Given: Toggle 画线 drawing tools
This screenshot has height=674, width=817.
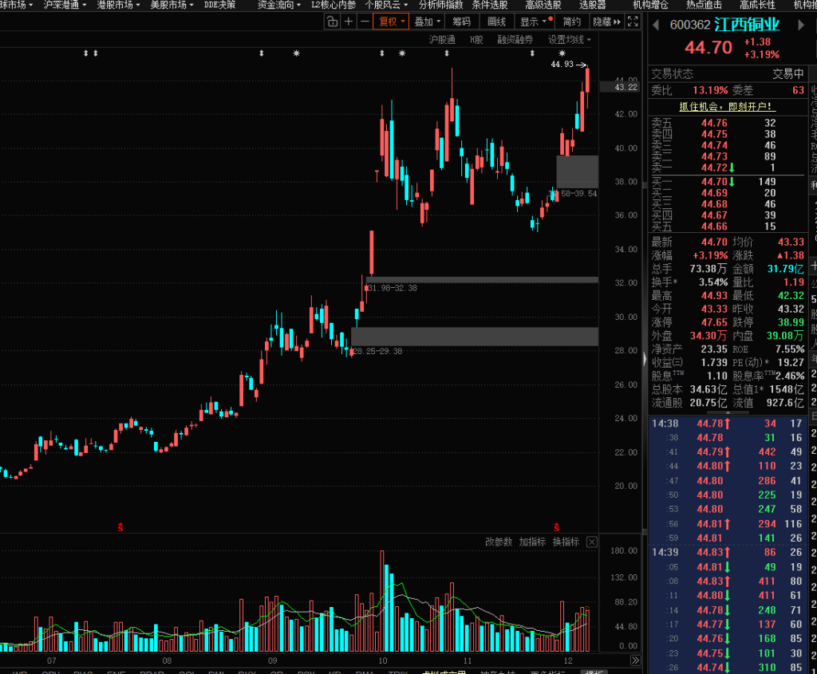Looking at the screenshot, I should [x=496, y=22].
